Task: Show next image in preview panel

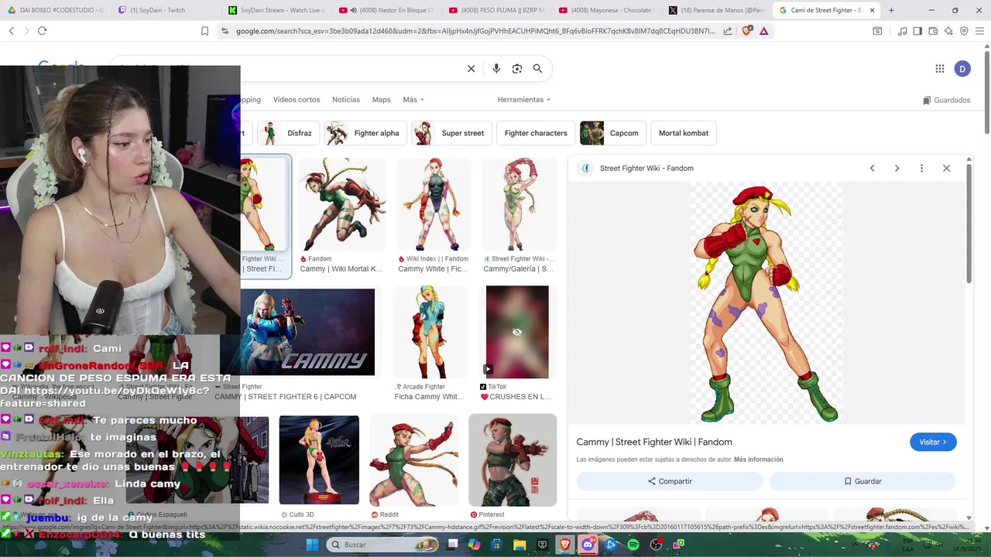Action: (x=897, y=168)
